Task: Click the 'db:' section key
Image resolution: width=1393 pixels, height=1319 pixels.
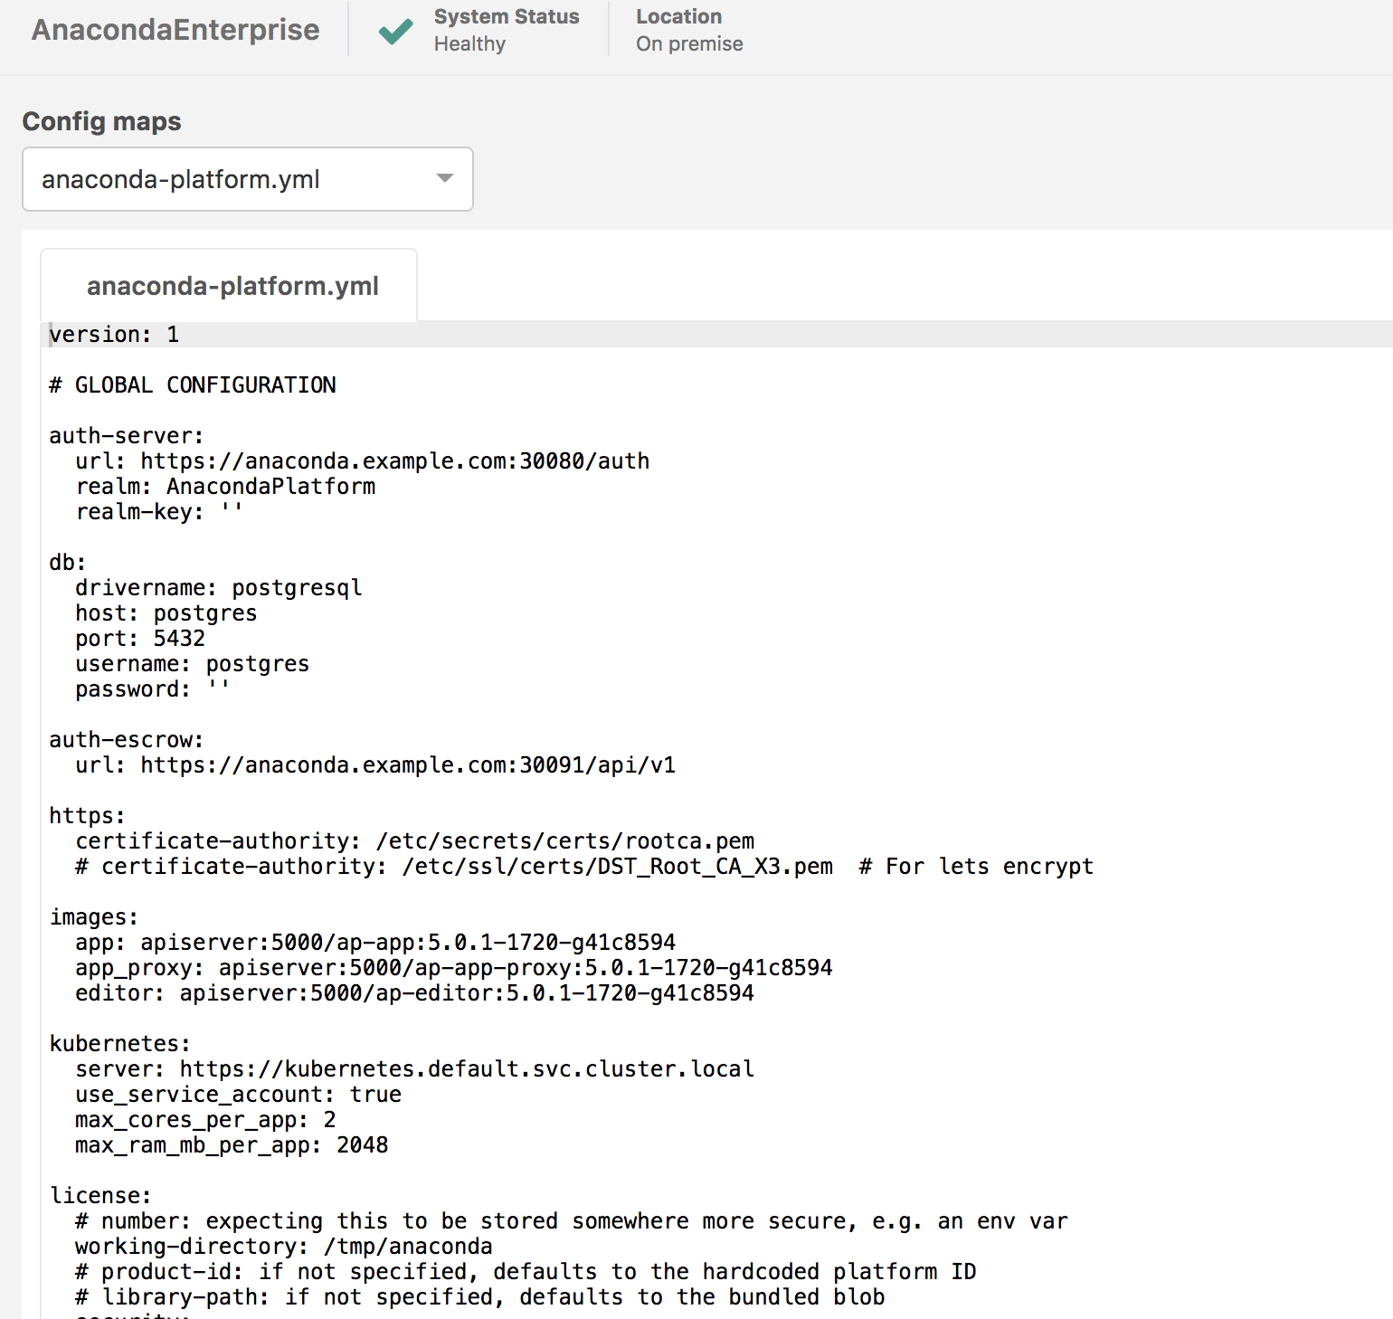Action: 68,563
